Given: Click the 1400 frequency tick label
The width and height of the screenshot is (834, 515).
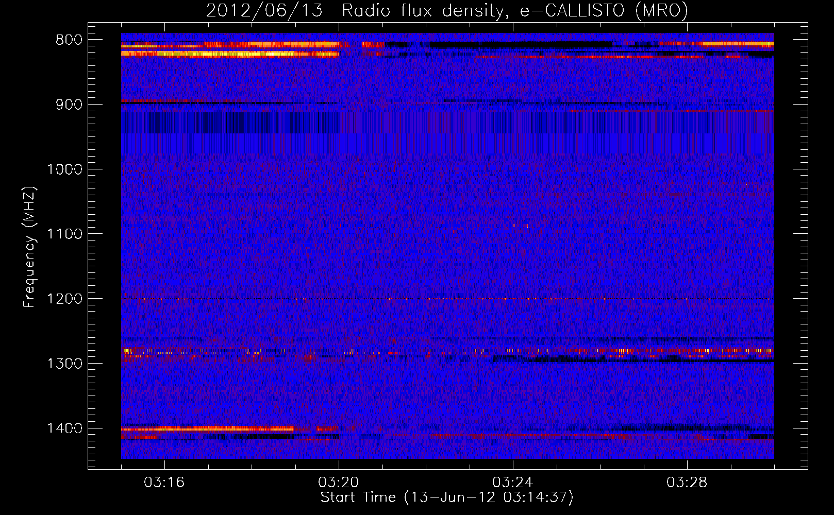Looking at the screenshot, I should 64,428.
